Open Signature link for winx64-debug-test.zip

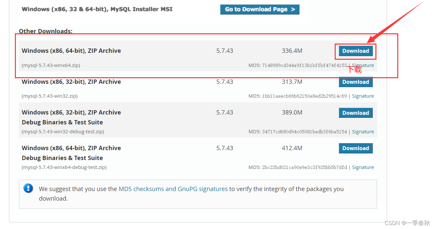click(x=363, y=167)
